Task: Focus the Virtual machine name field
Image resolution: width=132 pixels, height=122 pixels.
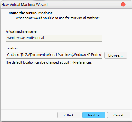Action: pyautogui.click(x=54, y=38)
